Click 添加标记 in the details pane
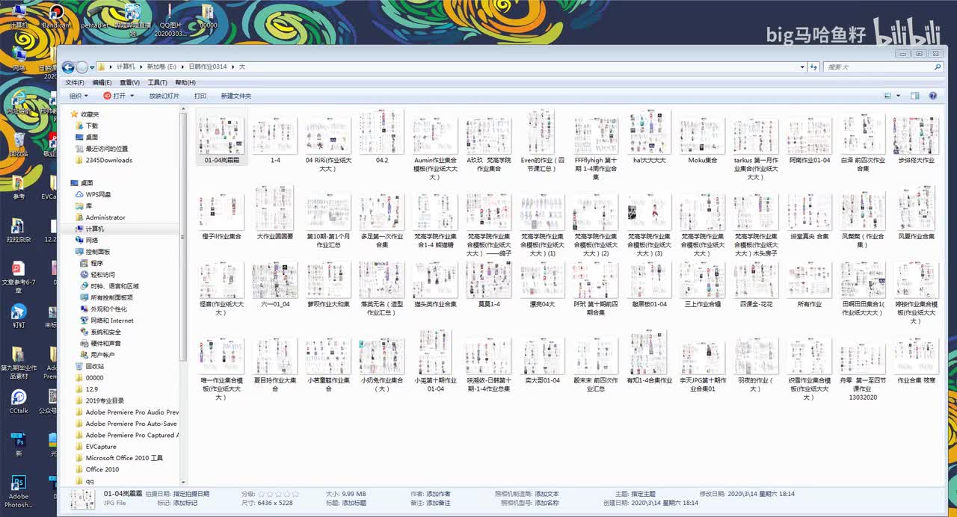The height and width of the screenshot is (517, 957). (x=185, y=503)
